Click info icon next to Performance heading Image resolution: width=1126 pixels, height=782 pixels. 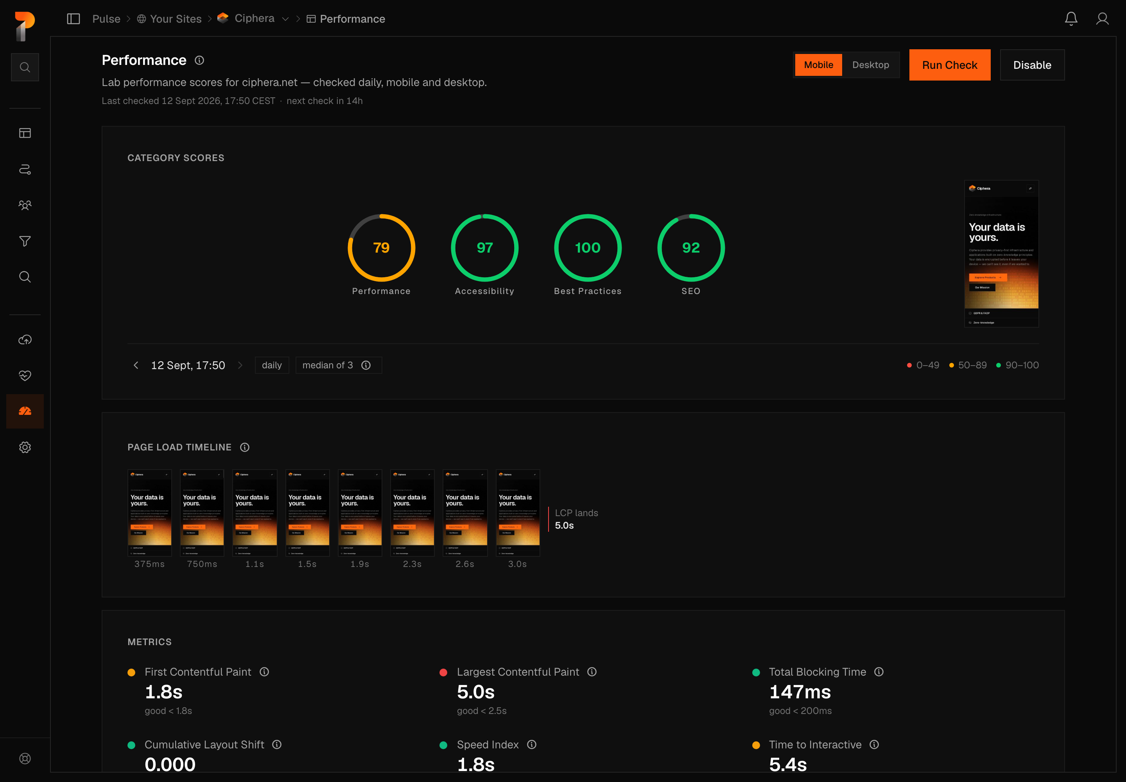tap(199, 60)
